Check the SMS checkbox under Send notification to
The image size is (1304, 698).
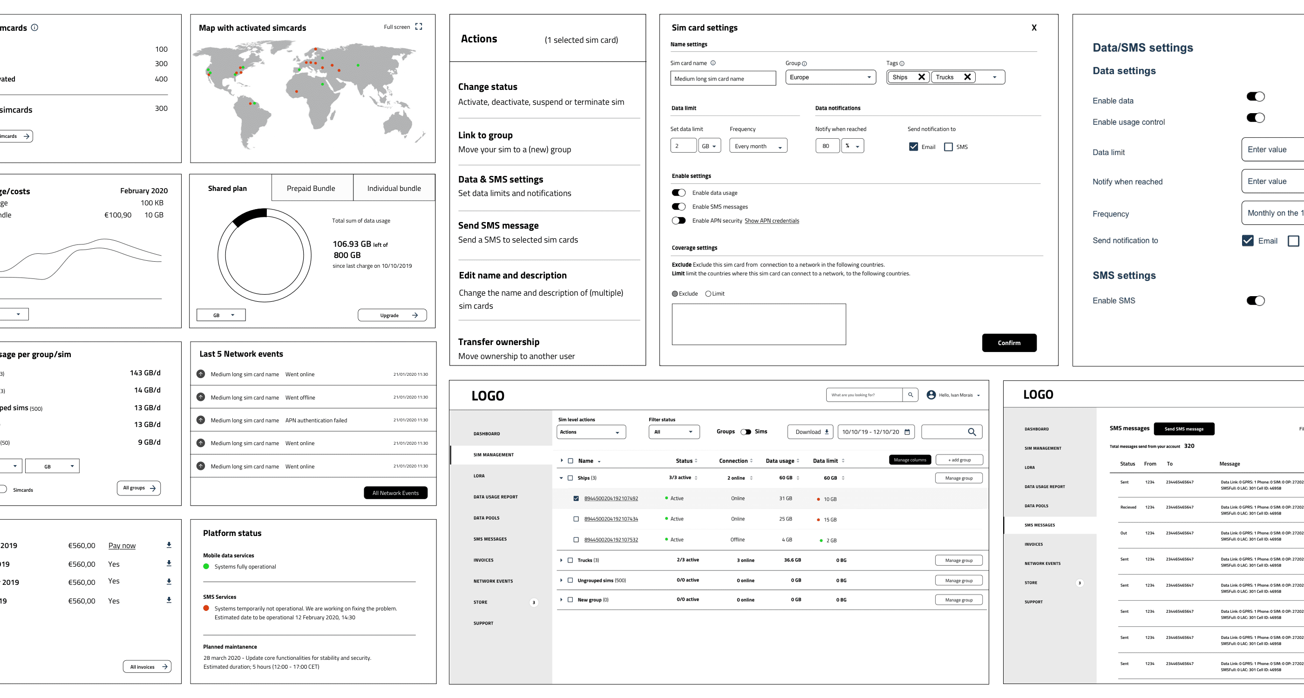click(948, 146)
